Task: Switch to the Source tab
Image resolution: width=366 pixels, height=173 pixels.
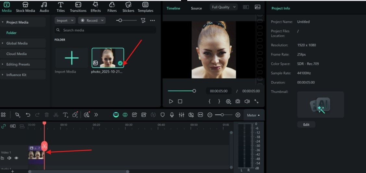Action: tap(196, 8)
